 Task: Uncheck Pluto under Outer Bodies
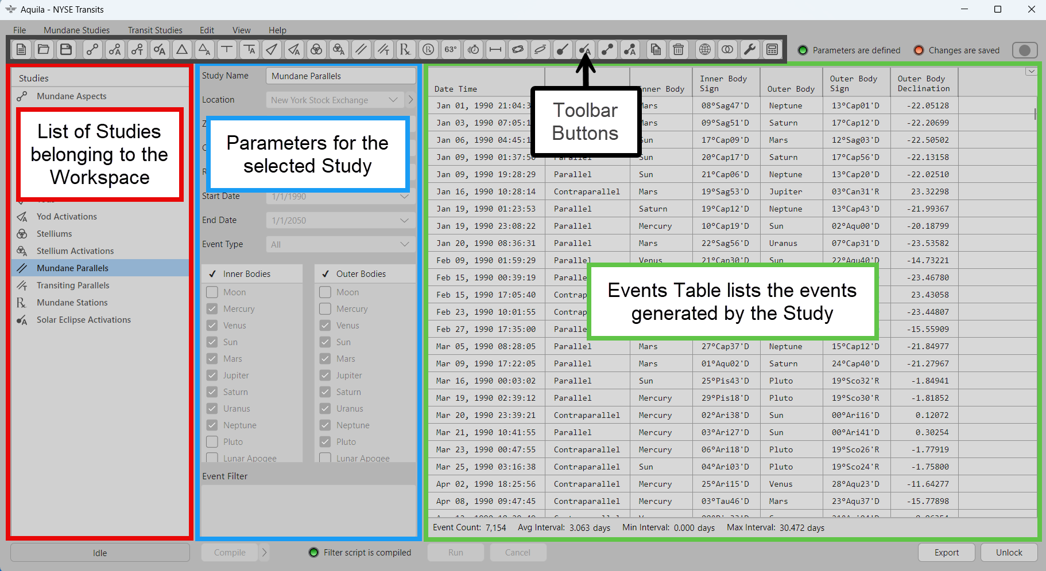coord(325,442)
